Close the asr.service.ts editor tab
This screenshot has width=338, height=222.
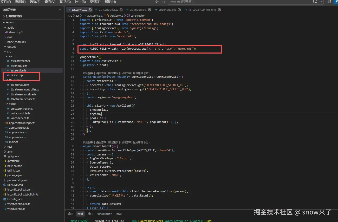[x=90, y=10]
